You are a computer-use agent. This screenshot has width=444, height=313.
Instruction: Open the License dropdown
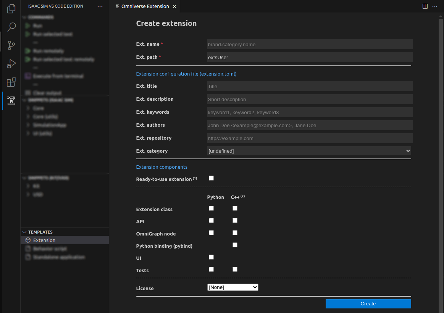point(233,287)
